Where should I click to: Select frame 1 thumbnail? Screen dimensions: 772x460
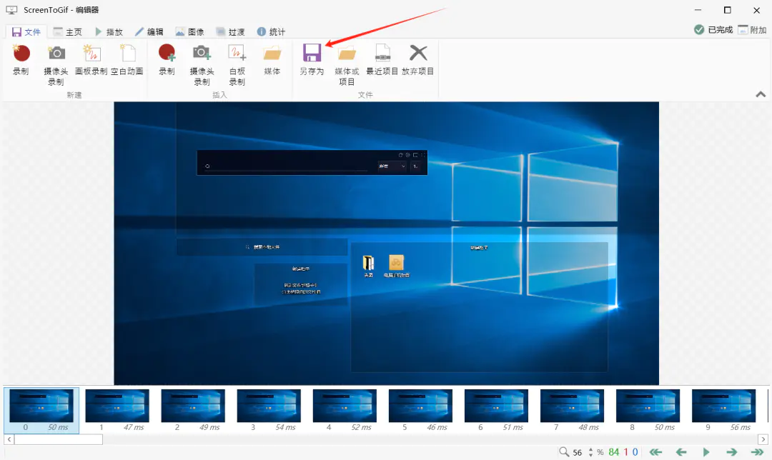(x=117, y=410)
